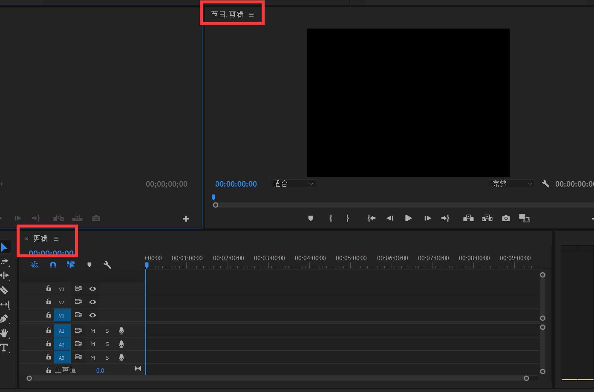Click 00:05:00:00 on the timeline ruler

(x=351, y=258)
